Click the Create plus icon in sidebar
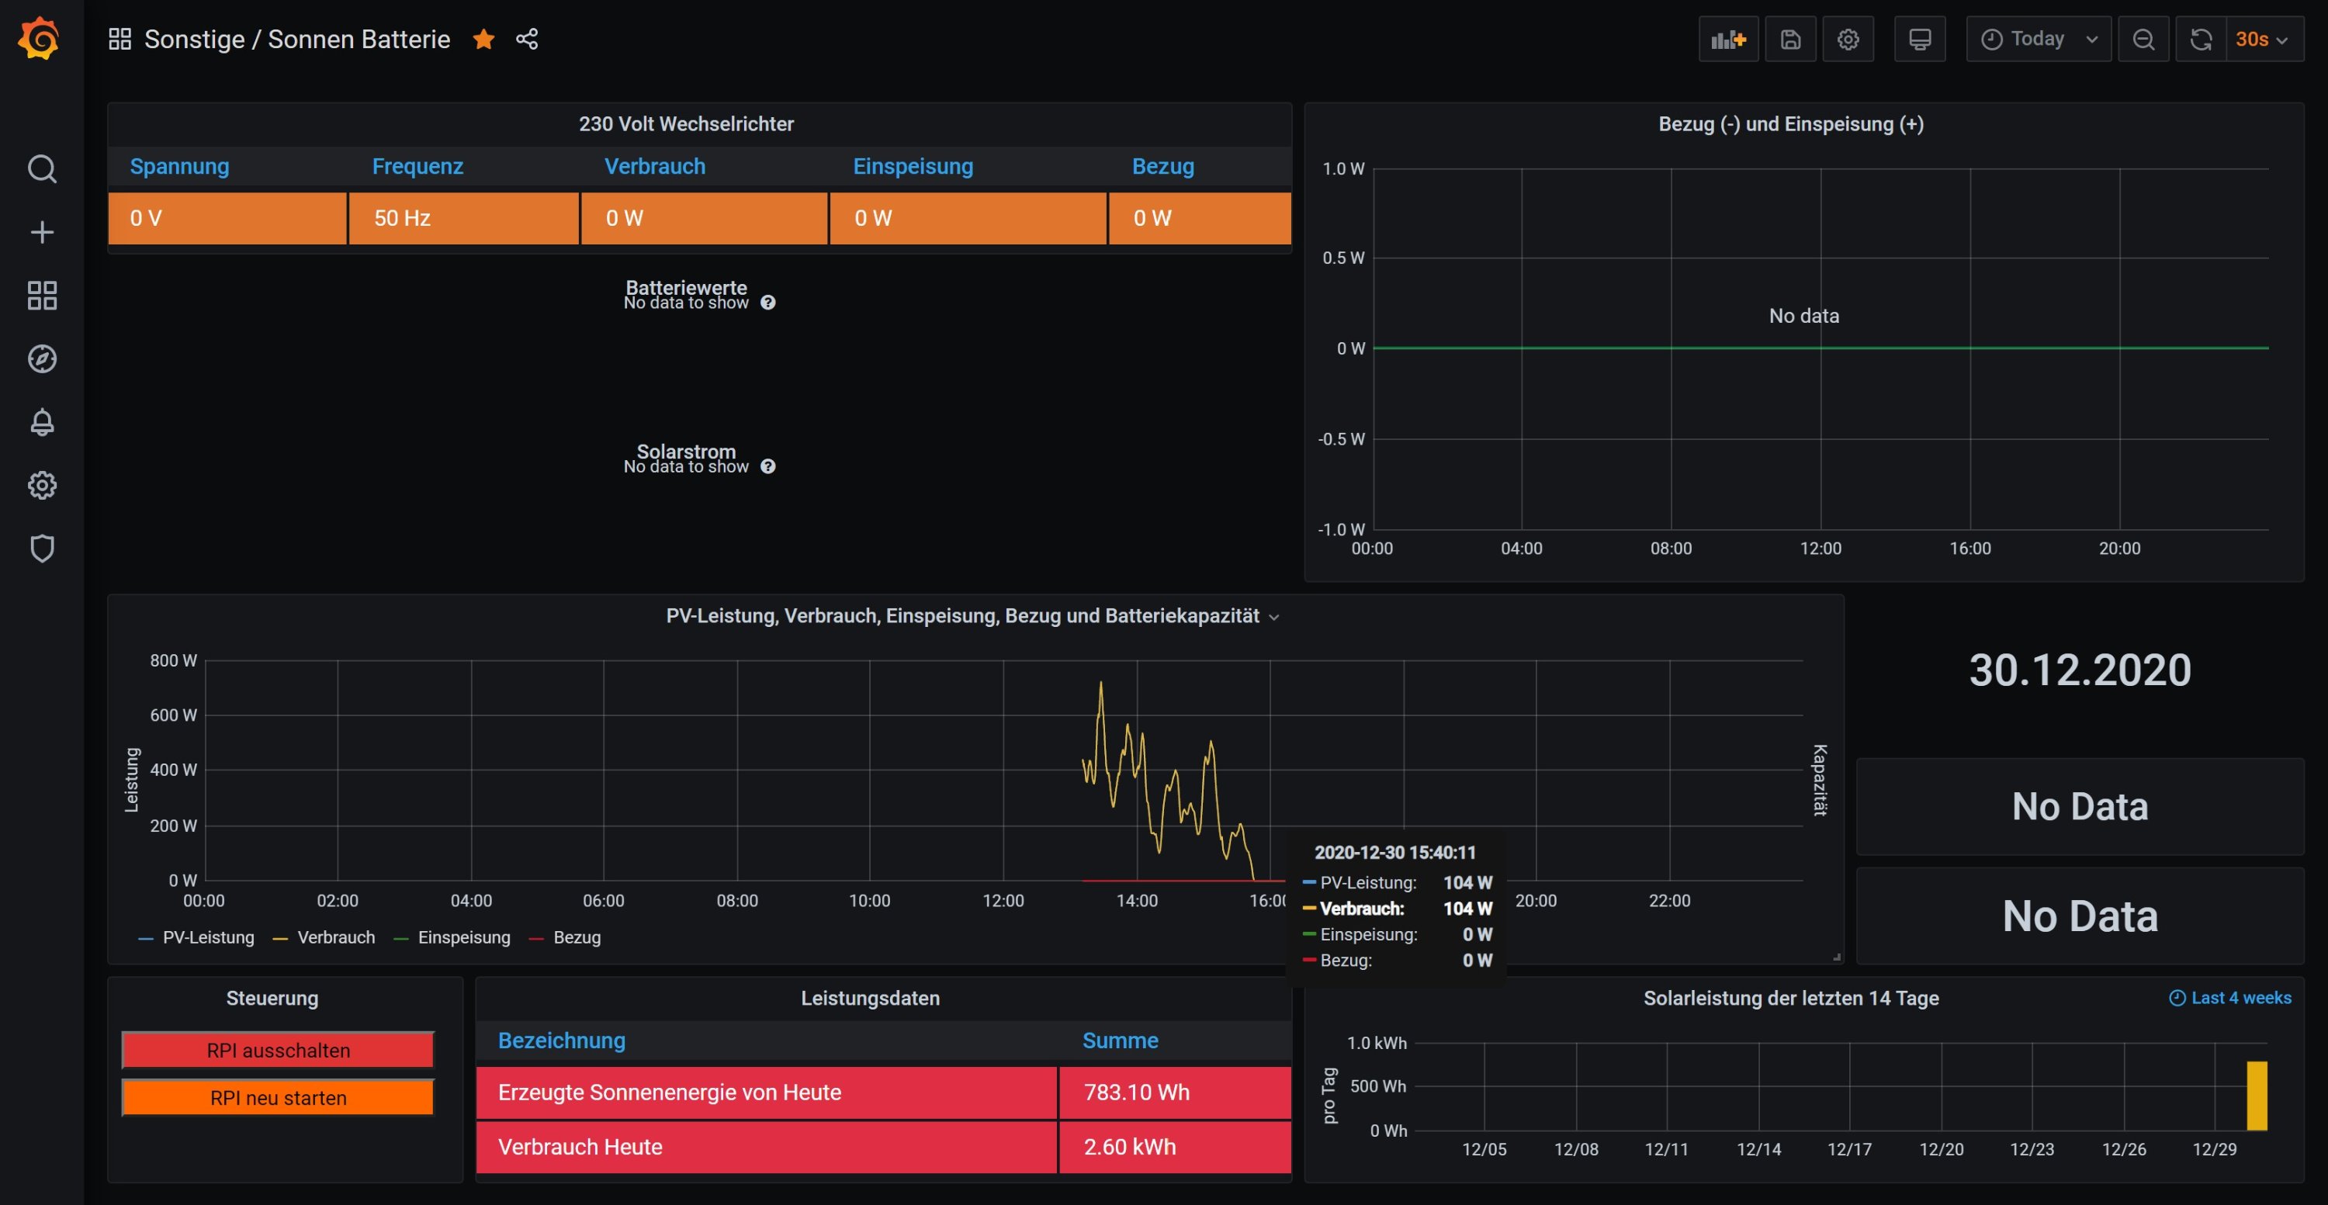2328x1205 pixels. [x=42, y=232]
